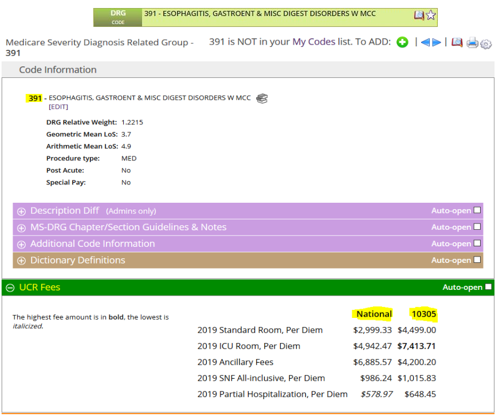Click the printer icon to print page
The height and width of the screenshot is (417, 499).
472,43
